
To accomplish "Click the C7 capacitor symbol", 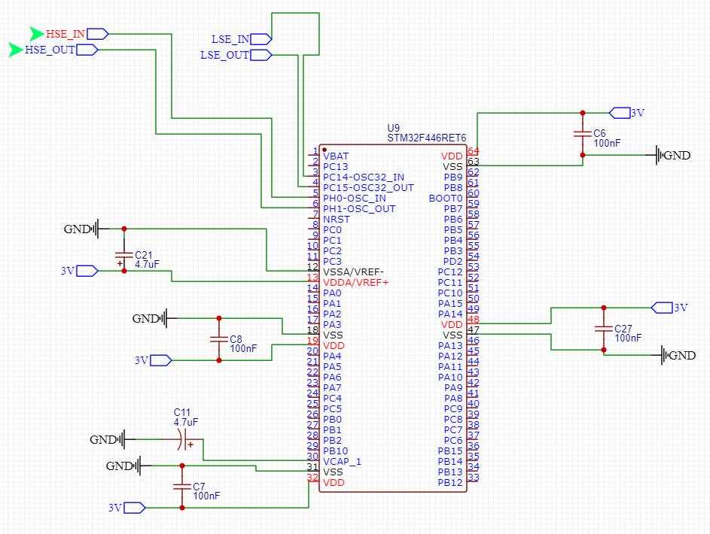I will (181, 487).
